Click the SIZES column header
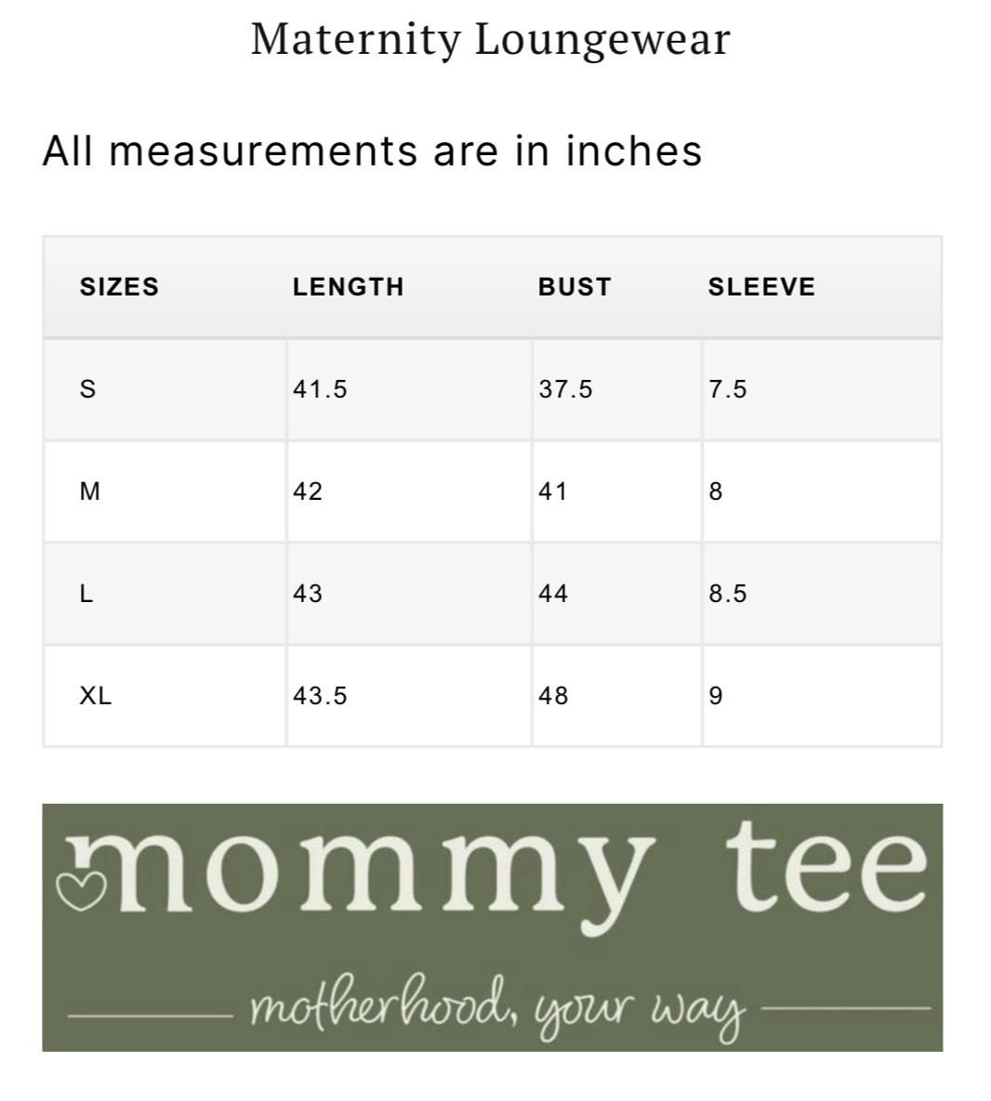The width and height of the screenshot is (991, 1101). pos(119,286)
